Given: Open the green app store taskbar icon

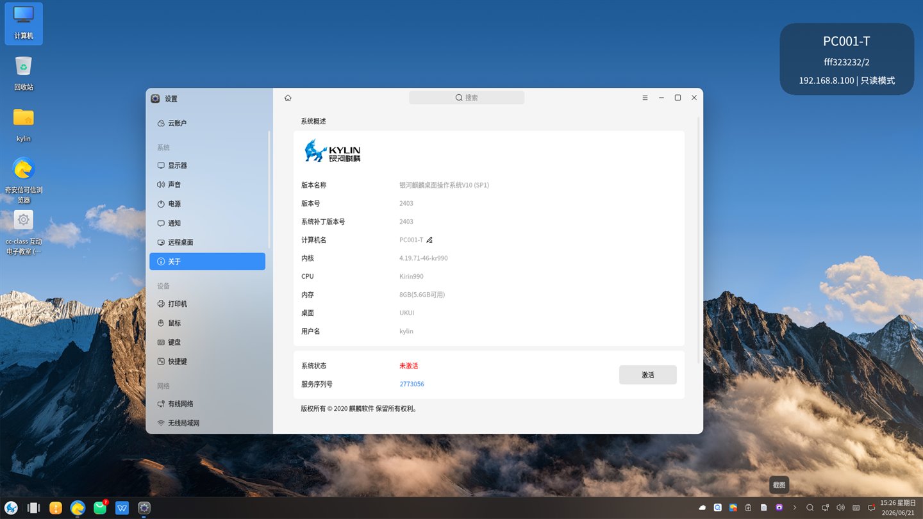Looking at the screenshot, I should (100, 508).
